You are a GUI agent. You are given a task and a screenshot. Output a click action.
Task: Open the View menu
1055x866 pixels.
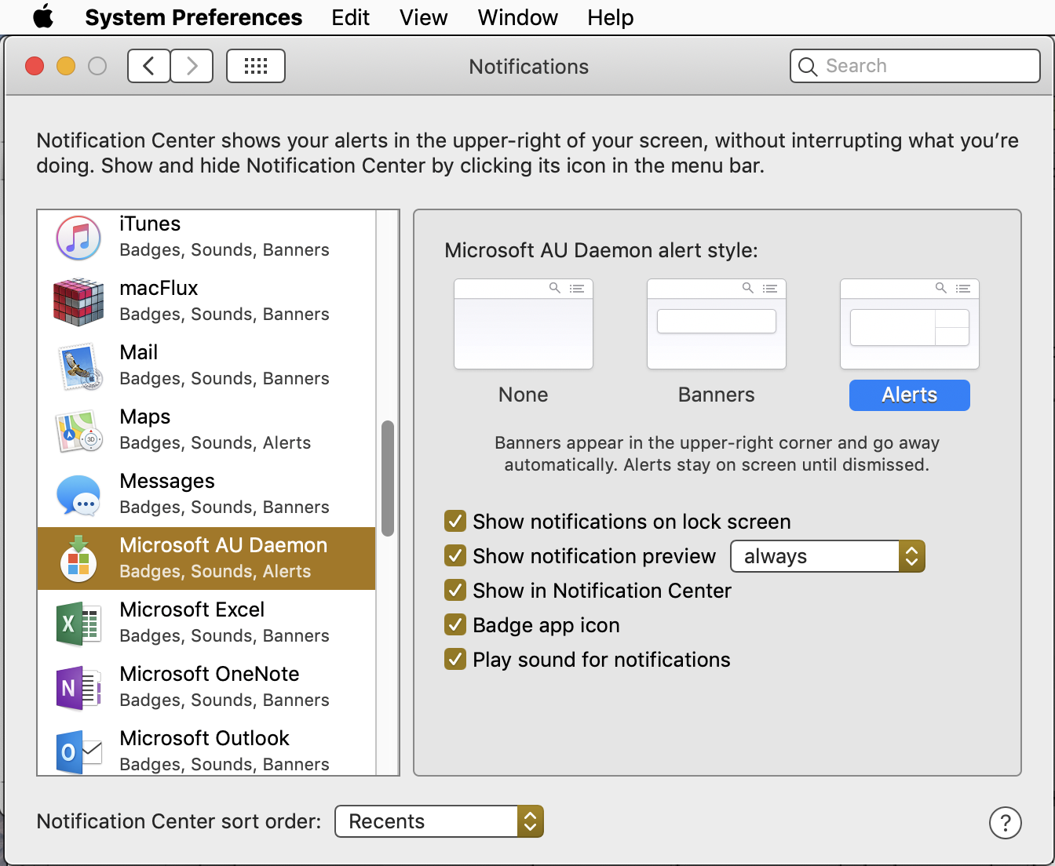pos(423,17)
